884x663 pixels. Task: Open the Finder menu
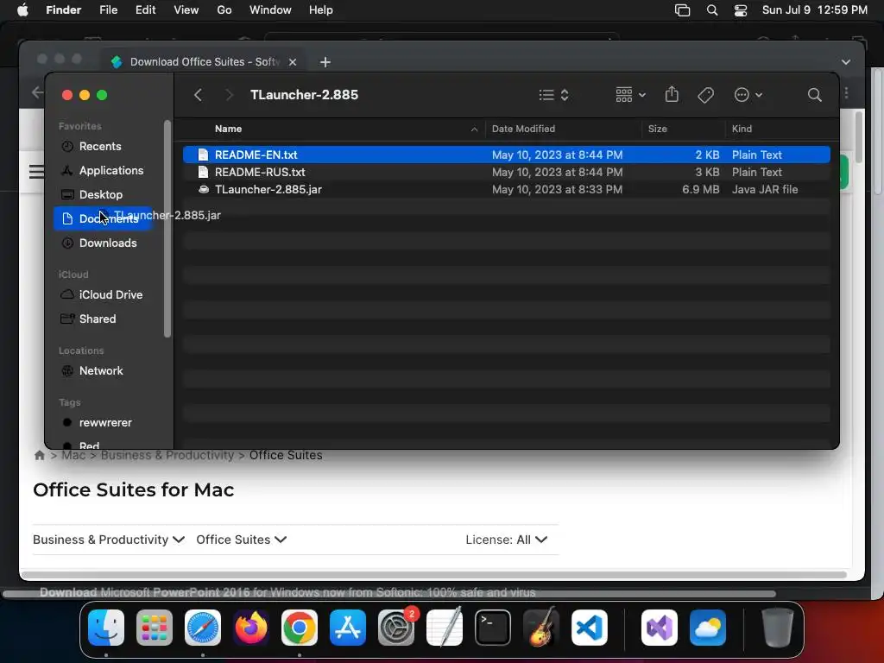[x=63, y=10]
